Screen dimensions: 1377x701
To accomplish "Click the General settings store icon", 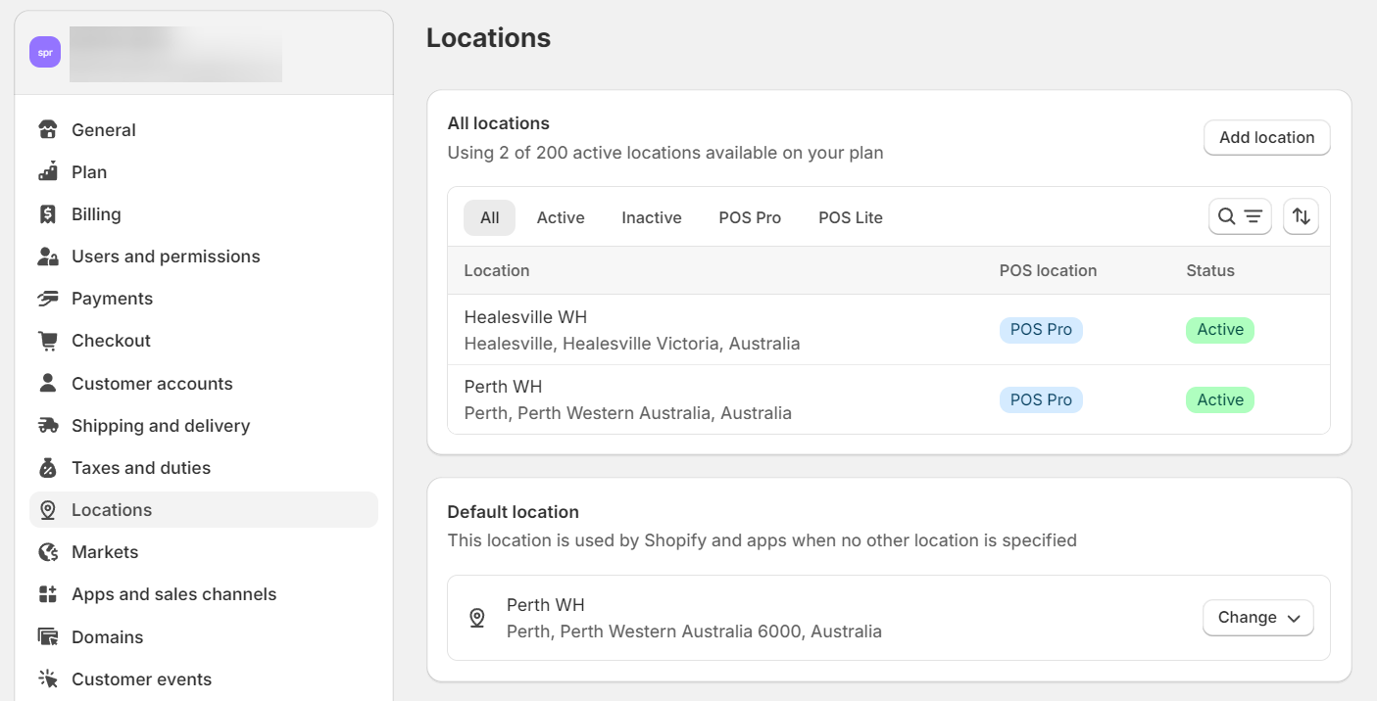I will point(48,130).
